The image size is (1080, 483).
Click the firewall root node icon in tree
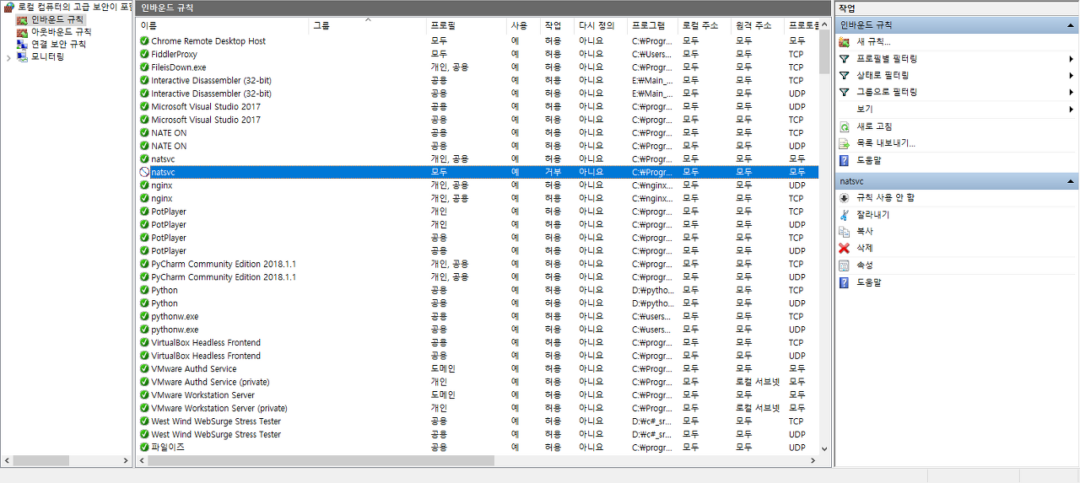[x=9, y=7]
